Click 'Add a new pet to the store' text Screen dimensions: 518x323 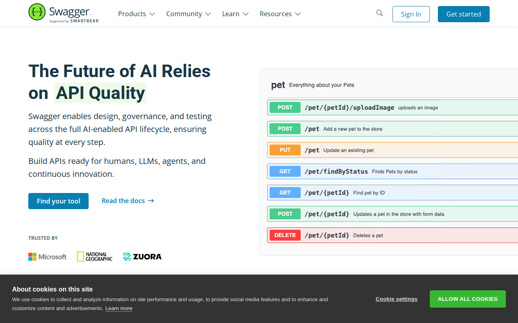coord(353,129)
